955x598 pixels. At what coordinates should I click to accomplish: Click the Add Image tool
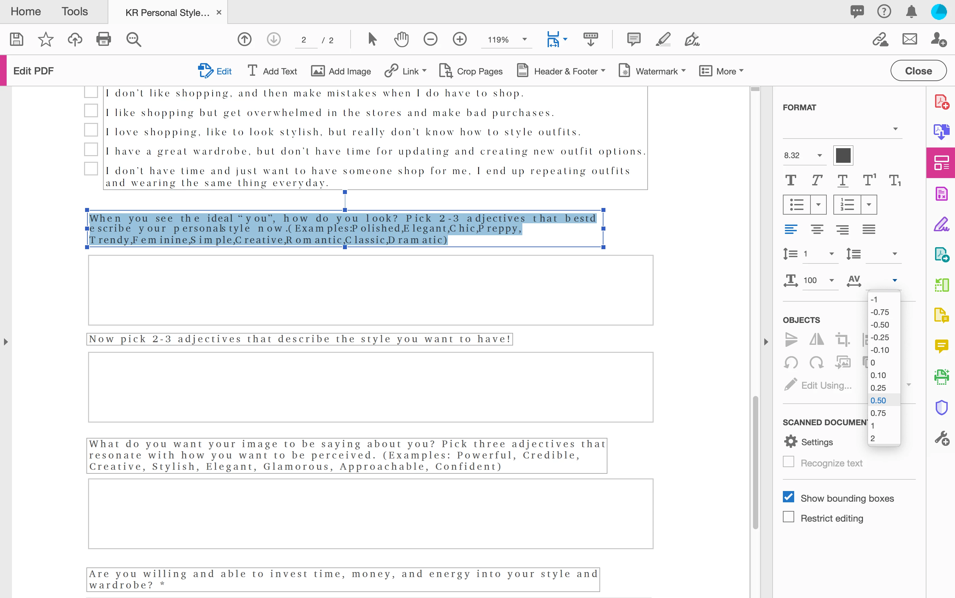pos(341,71)
